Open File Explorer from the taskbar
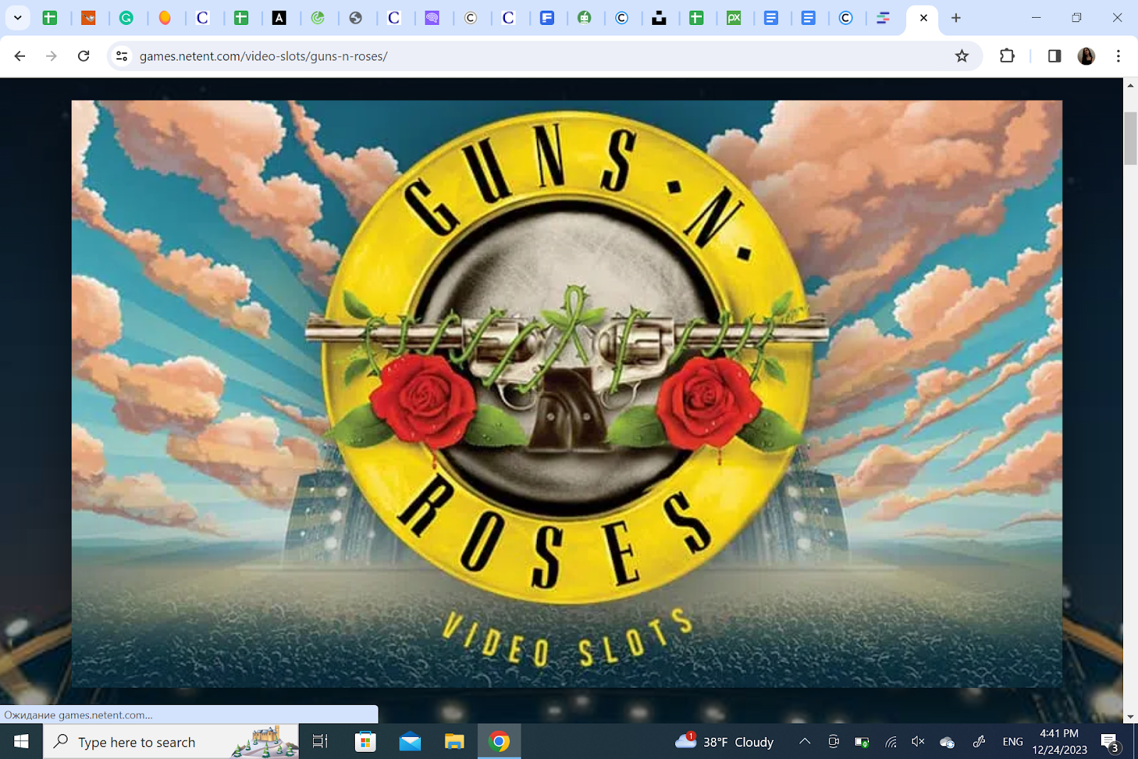Screen dimensions: 1138x759 [454, 742]
